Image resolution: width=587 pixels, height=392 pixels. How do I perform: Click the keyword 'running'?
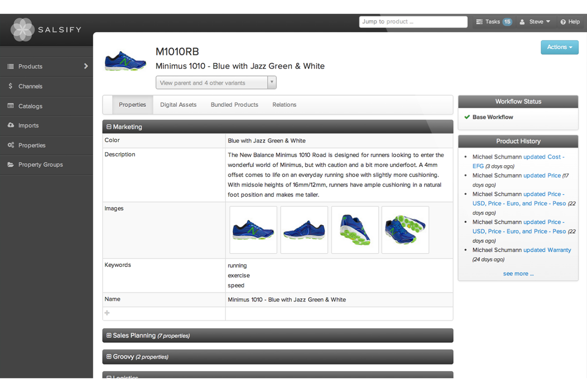click(x=237, y=266)
